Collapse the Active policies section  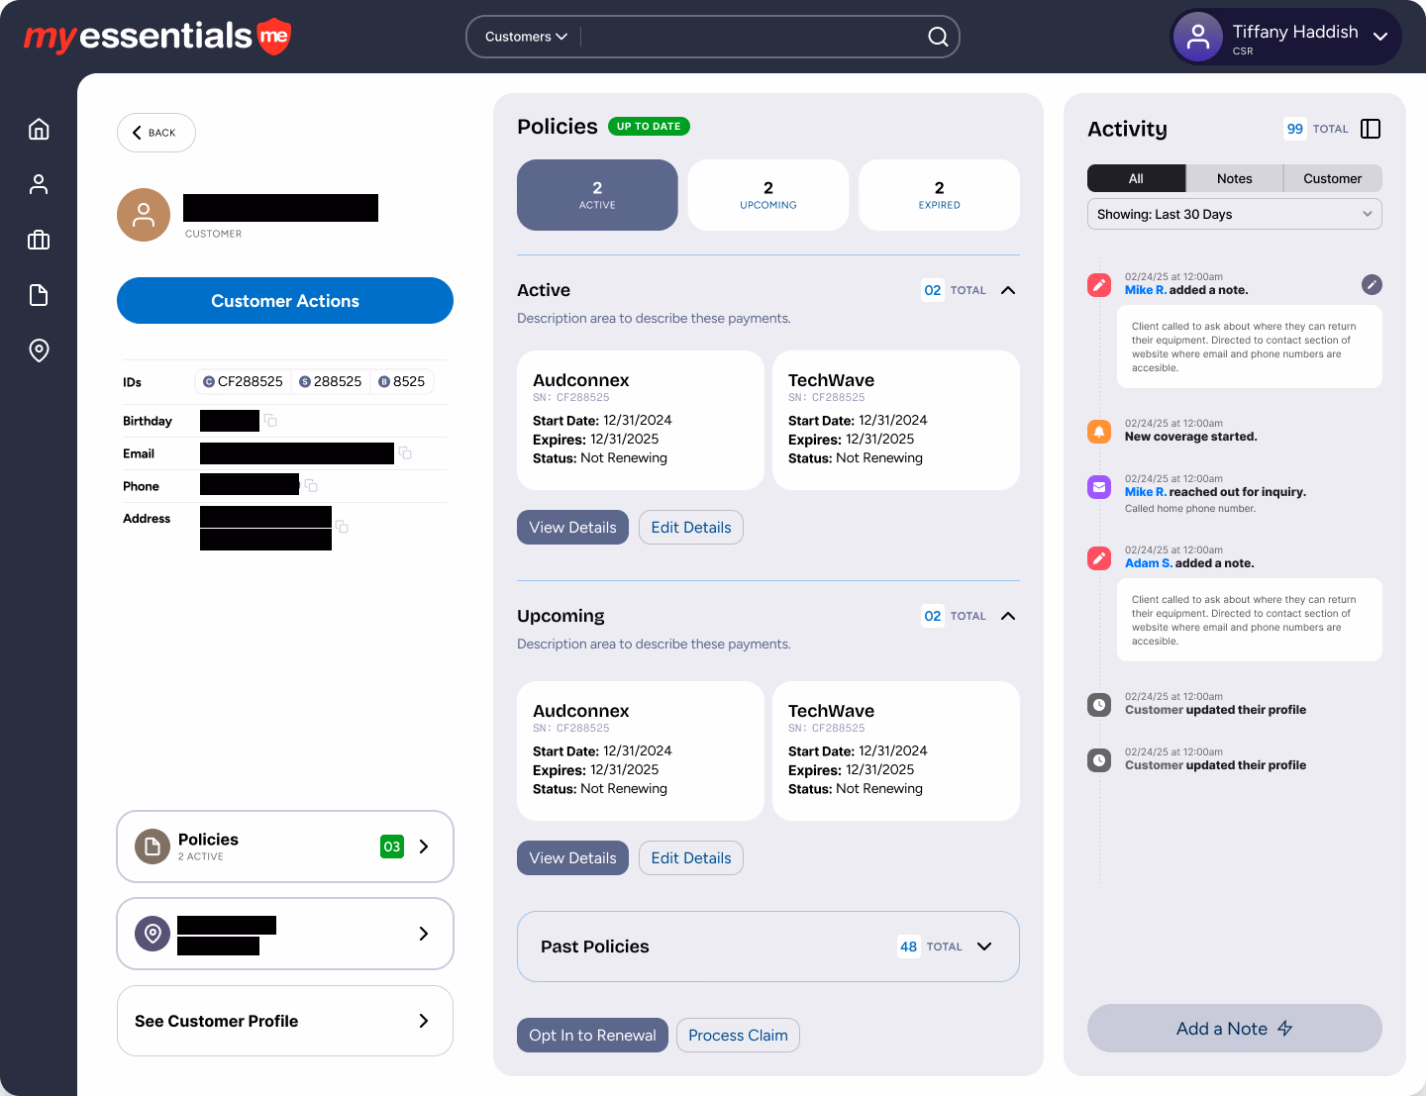pos(1008,290)
